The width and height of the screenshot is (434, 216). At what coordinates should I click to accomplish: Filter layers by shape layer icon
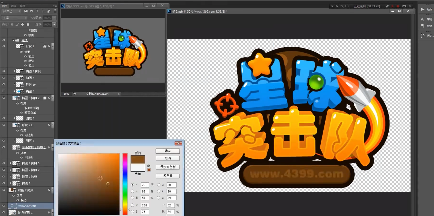point(43,11)
